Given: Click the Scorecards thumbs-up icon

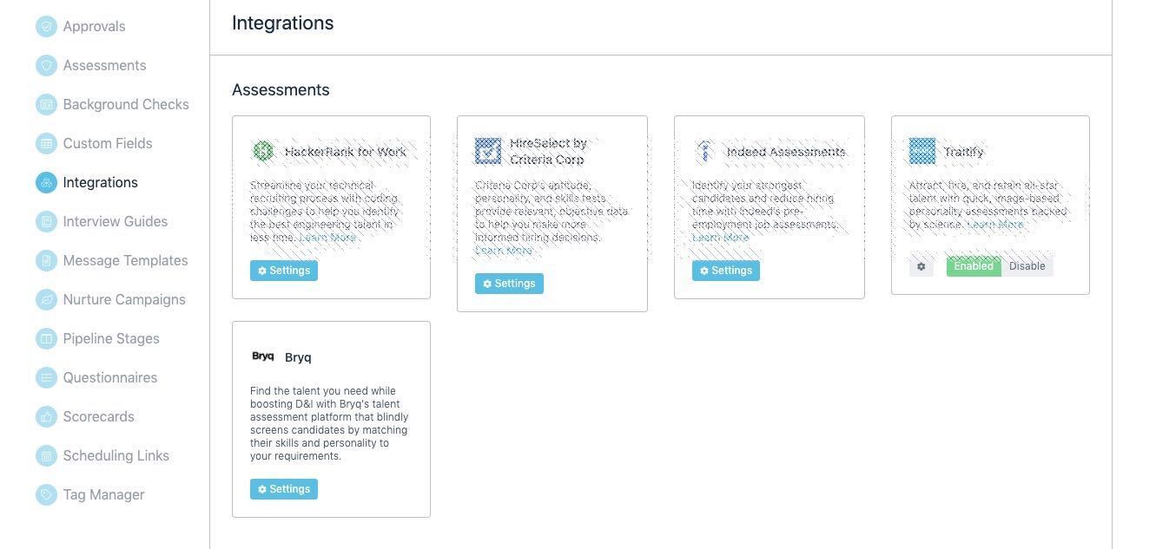Looking at the screenshot, I should tap(46, 417).
